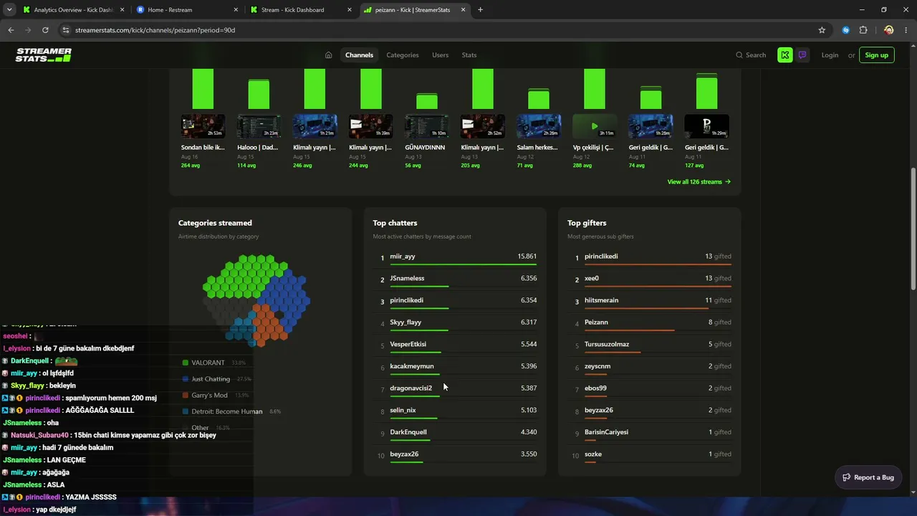Open top chatter Skyy_flayy
This screenshot has height=516, width=917.
[x=405, y=322]
